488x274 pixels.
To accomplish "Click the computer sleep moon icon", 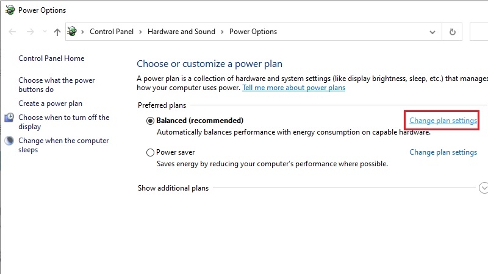I will pos(9,141).
